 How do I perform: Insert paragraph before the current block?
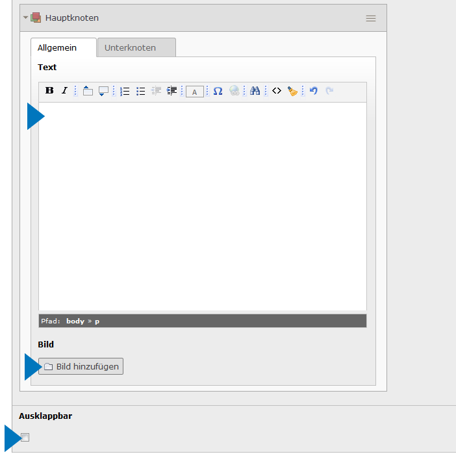coord(88,91)
